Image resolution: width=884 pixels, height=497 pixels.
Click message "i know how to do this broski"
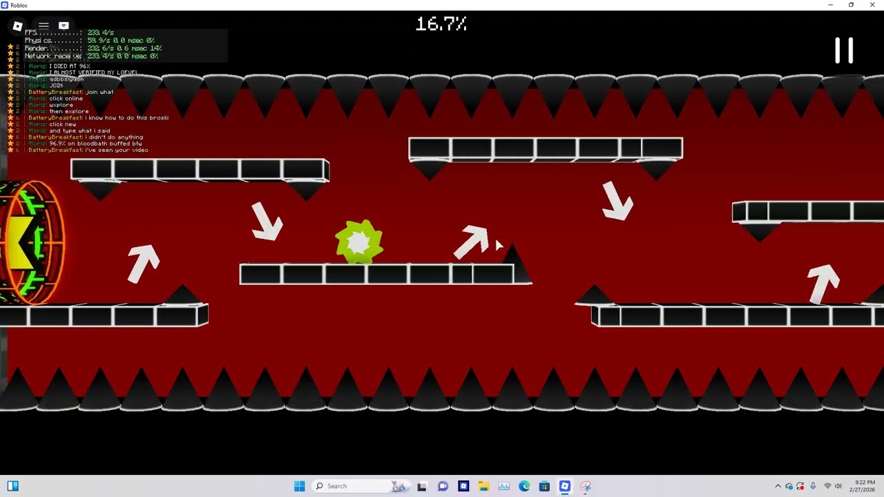[x=127, y=118]
